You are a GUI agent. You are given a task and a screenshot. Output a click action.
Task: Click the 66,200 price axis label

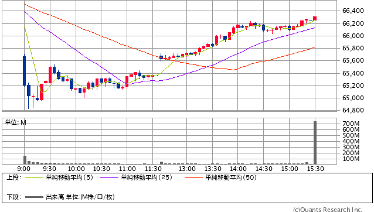tap(353, 23)
